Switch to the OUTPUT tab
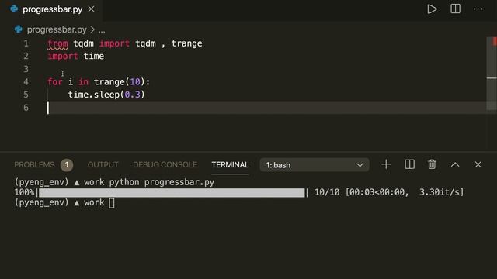Screen dimensions: 497x279 point(103,165)
